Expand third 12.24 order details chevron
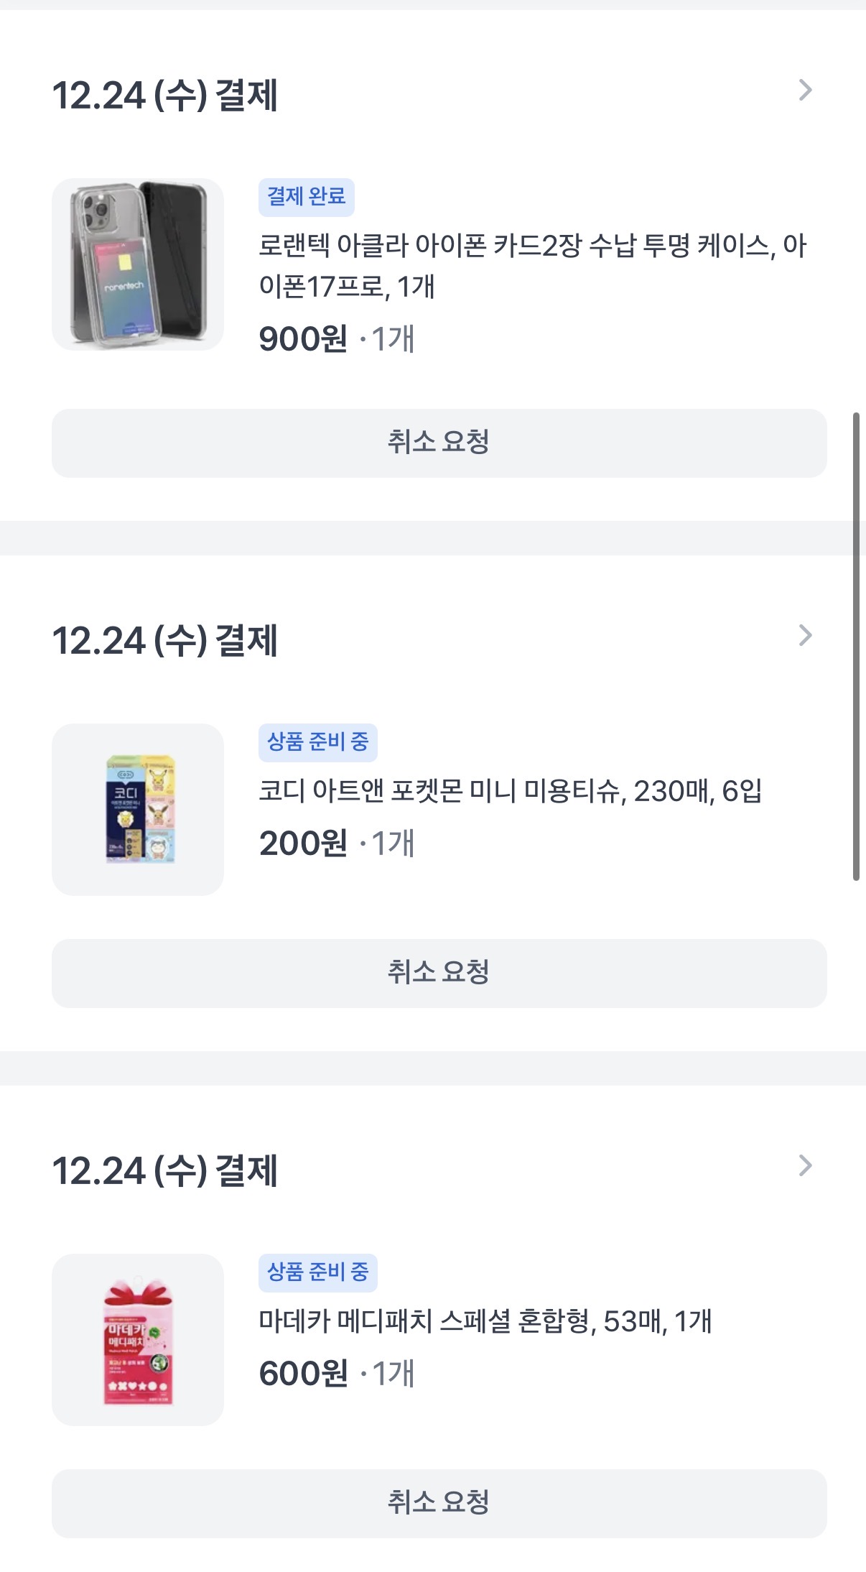The image size is (866, 1572). 805,1165
